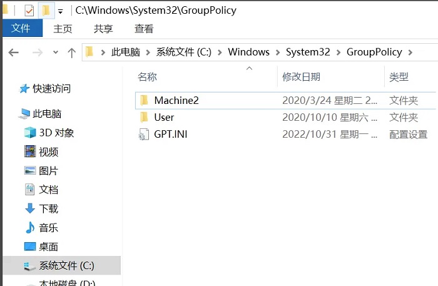438x286 pixels.
Task: Click the Back navigation arrow
Action: point(14,53)
